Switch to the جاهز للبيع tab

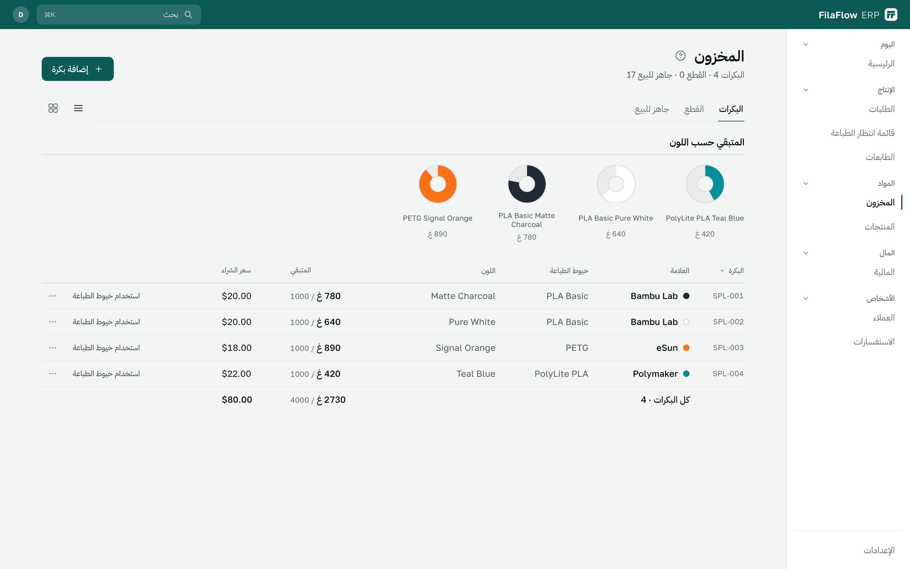click(652, 109)
